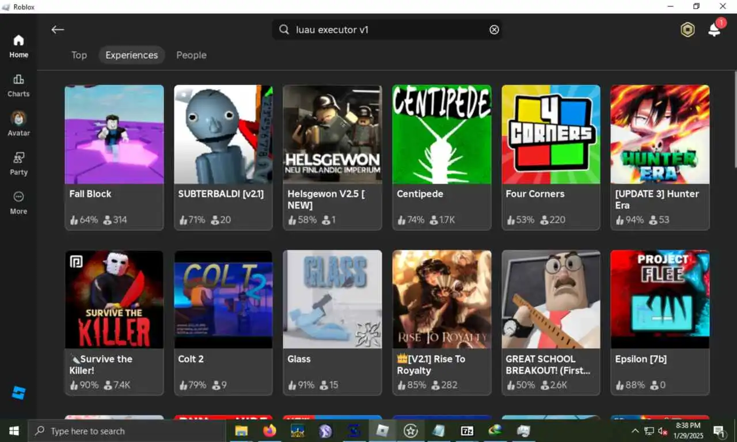Screen dimensions: 737x442
Task: Open the Fall Block game thumbnail
Action: [x=114, y=134]
